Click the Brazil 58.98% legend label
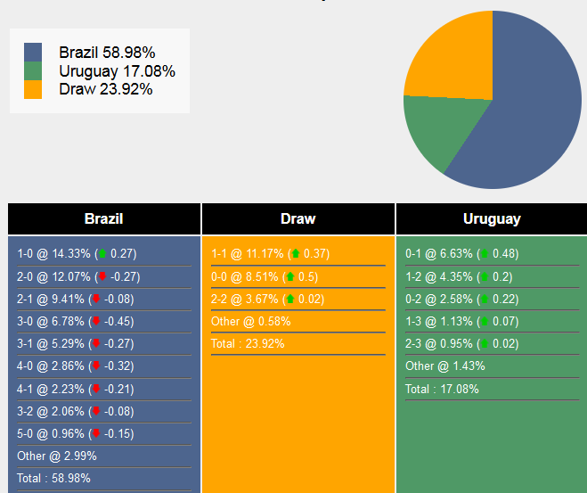 (107, 53)
